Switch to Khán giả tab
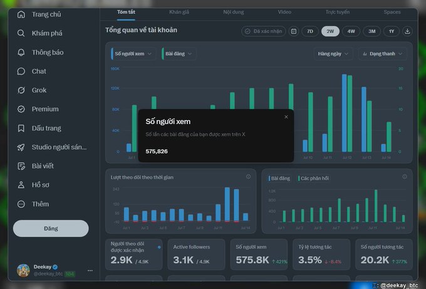426x289 pixels. pyautogui.click(x=179, y=12)
